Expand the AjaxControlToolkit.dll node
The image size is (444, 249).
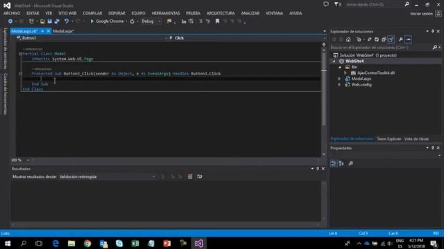[x=345, y=73]
